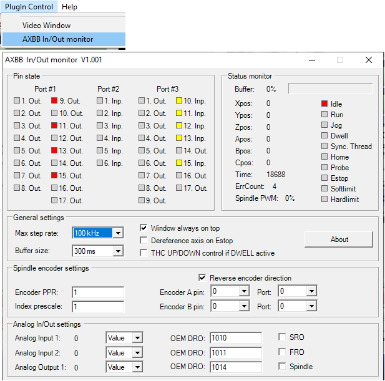
Task: Open the PlugIn Control menu
Action: 29,7
